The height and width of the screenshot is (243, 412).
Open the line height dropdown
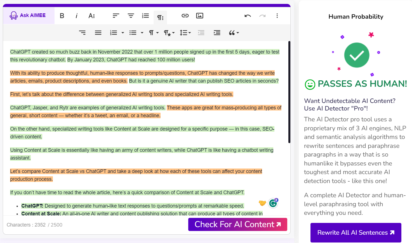pos(185,33)
